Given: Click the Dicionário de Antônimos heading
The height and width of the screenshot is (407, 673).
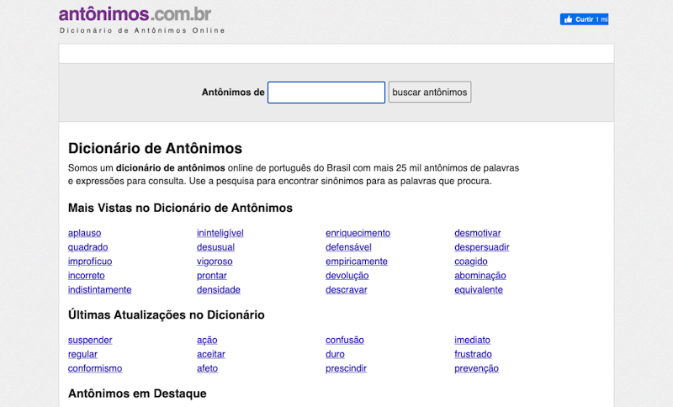Looking at the screenshot, I should click(155, 148).
